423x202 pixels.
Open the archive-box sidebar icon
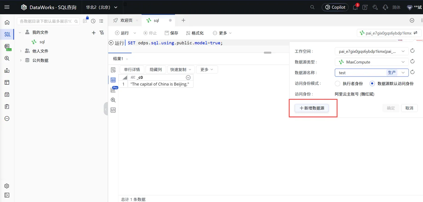[x=7, y=95]
